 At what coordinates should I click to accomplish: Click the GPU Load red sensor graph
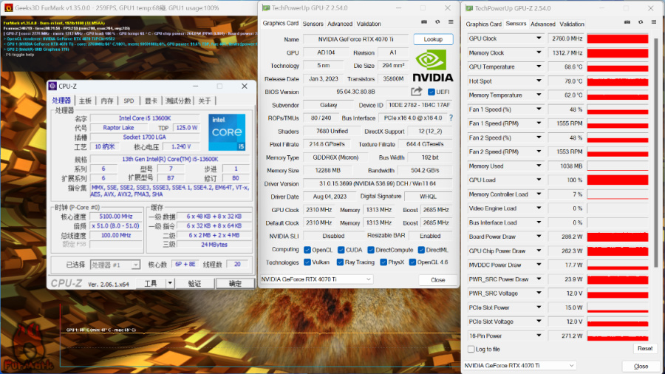618,180
